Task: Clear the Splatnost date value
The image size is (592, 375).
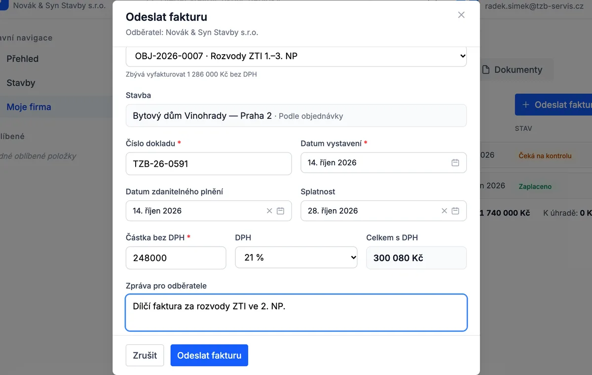Action: pyautogui.click(x=444, y=211)
